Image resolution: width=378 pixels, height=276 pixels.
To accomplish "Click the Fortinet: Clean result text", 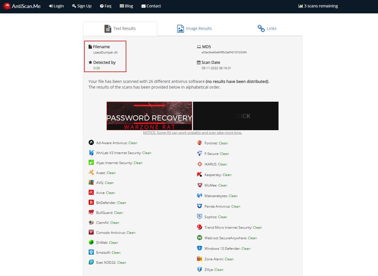I will tap(216, 143).
